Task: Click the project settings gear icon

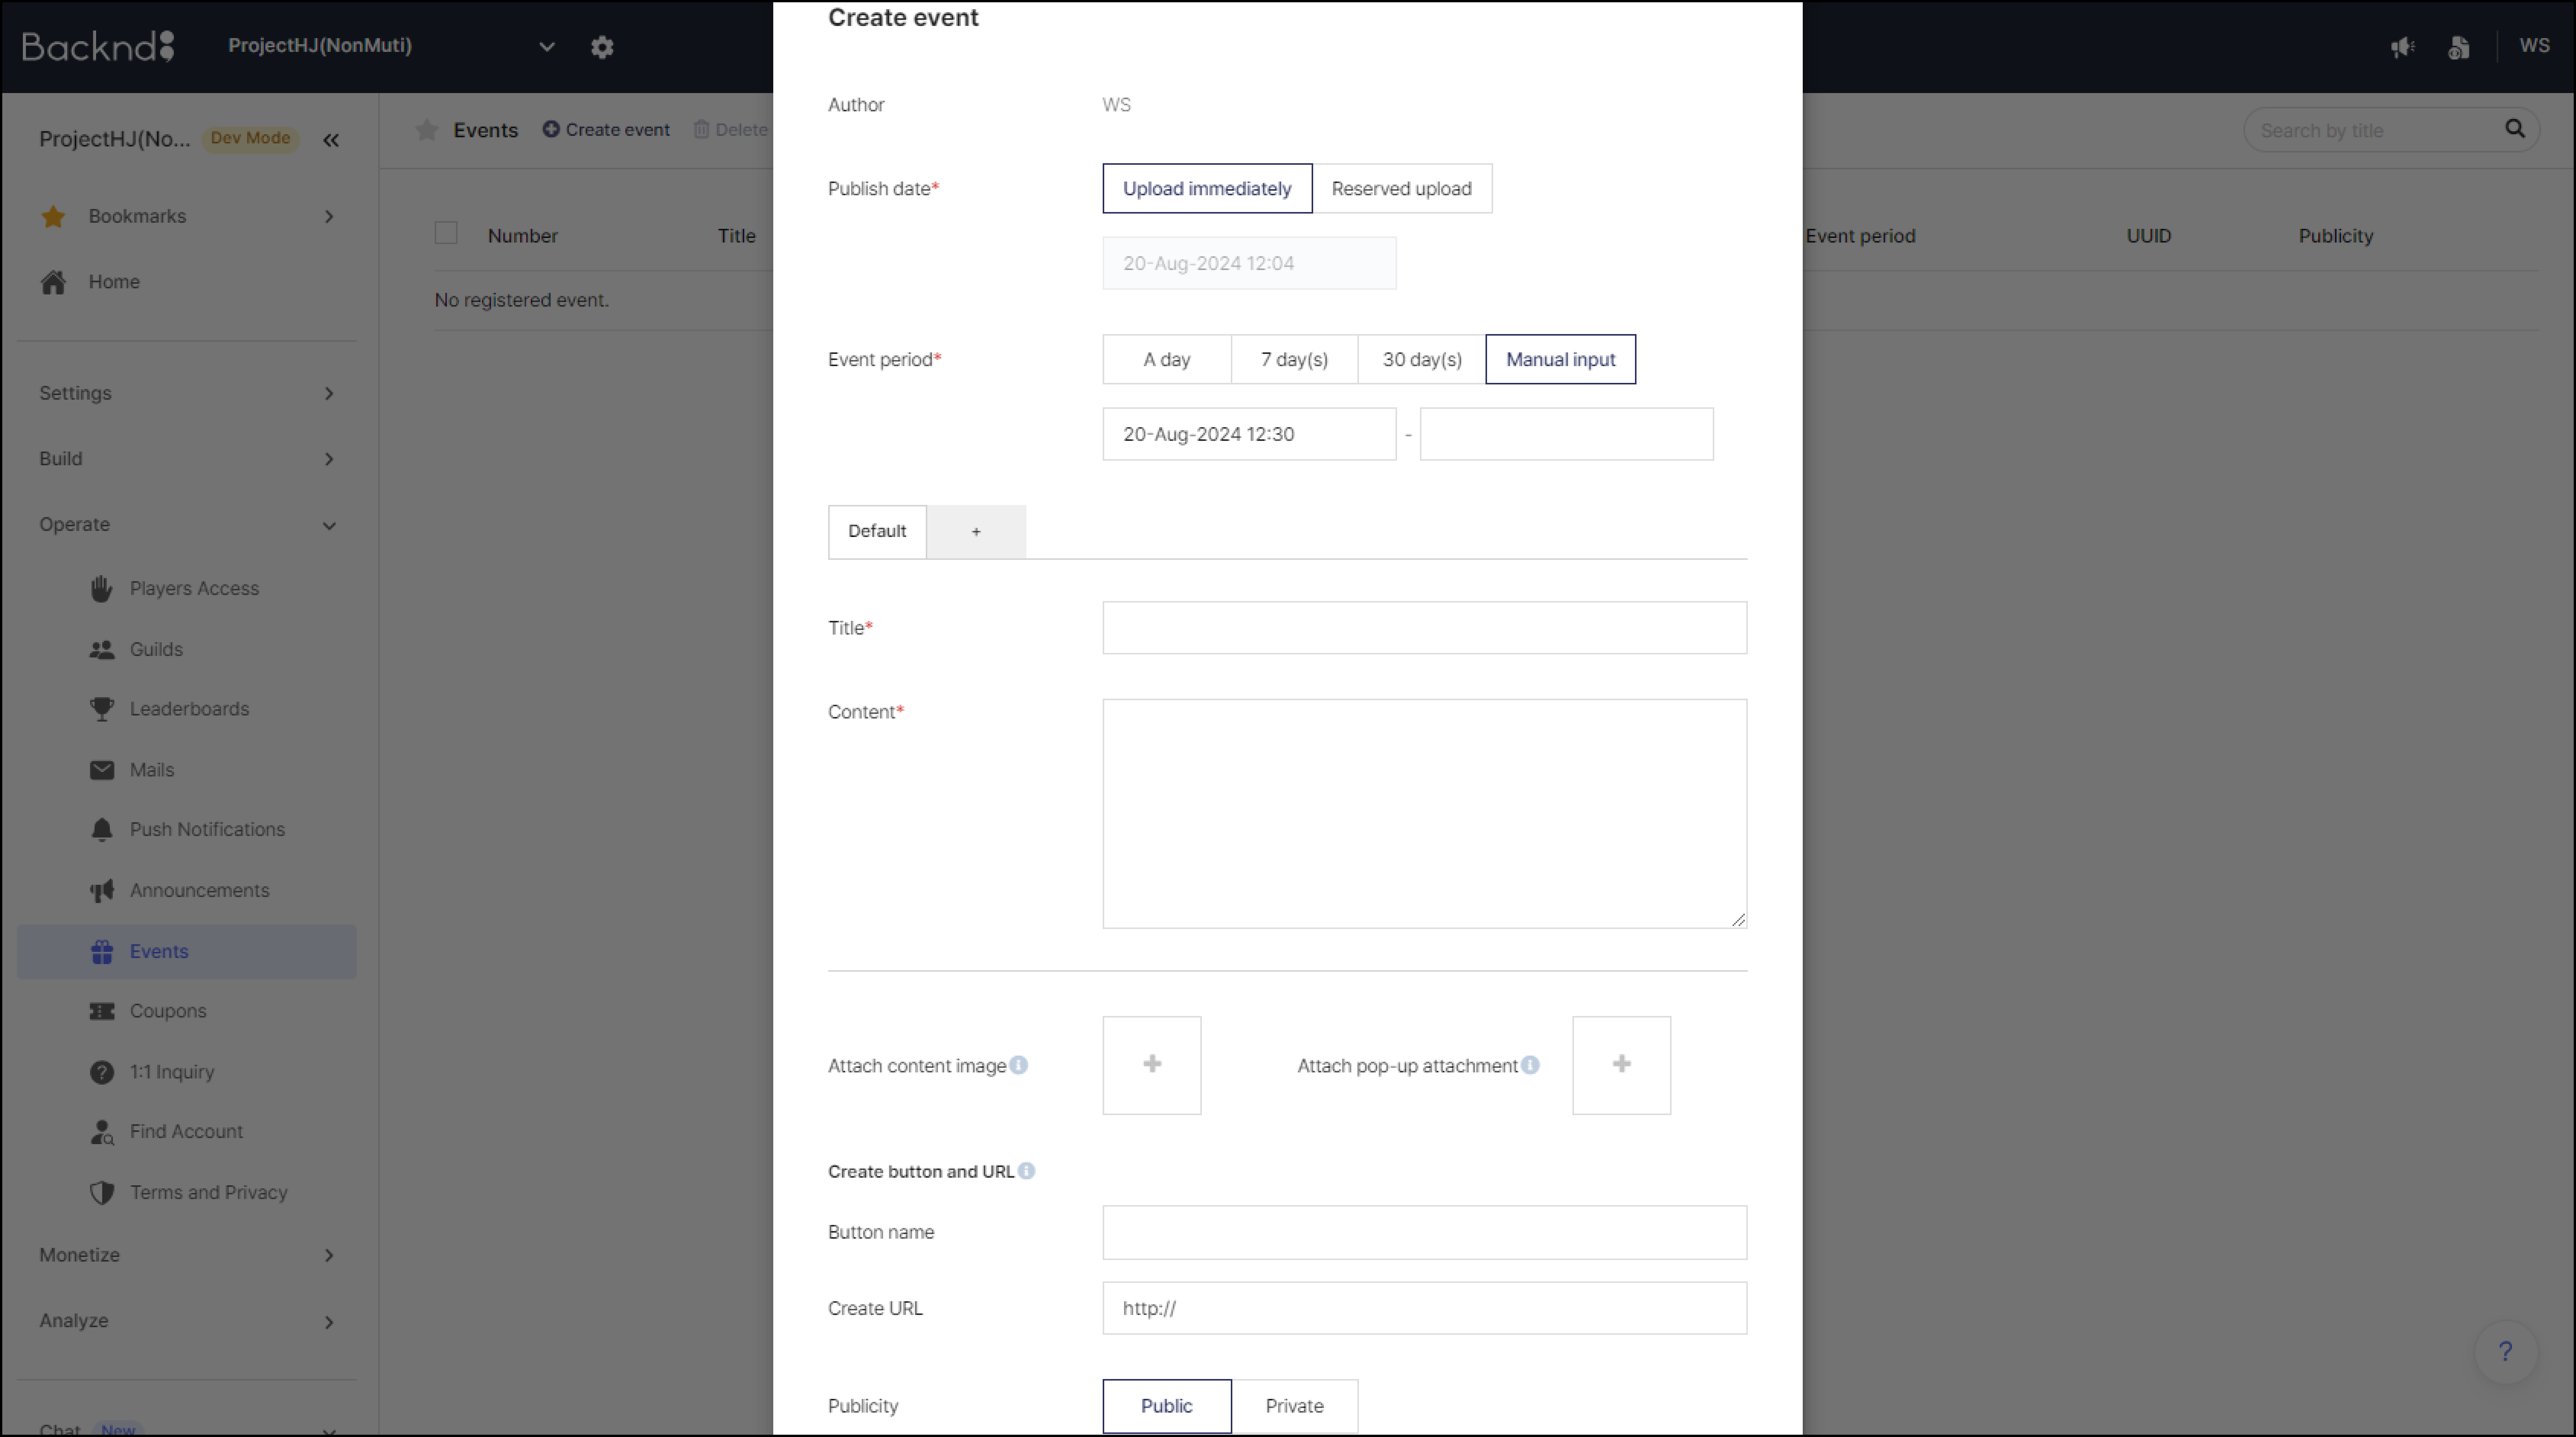Action: coord(602,47)
